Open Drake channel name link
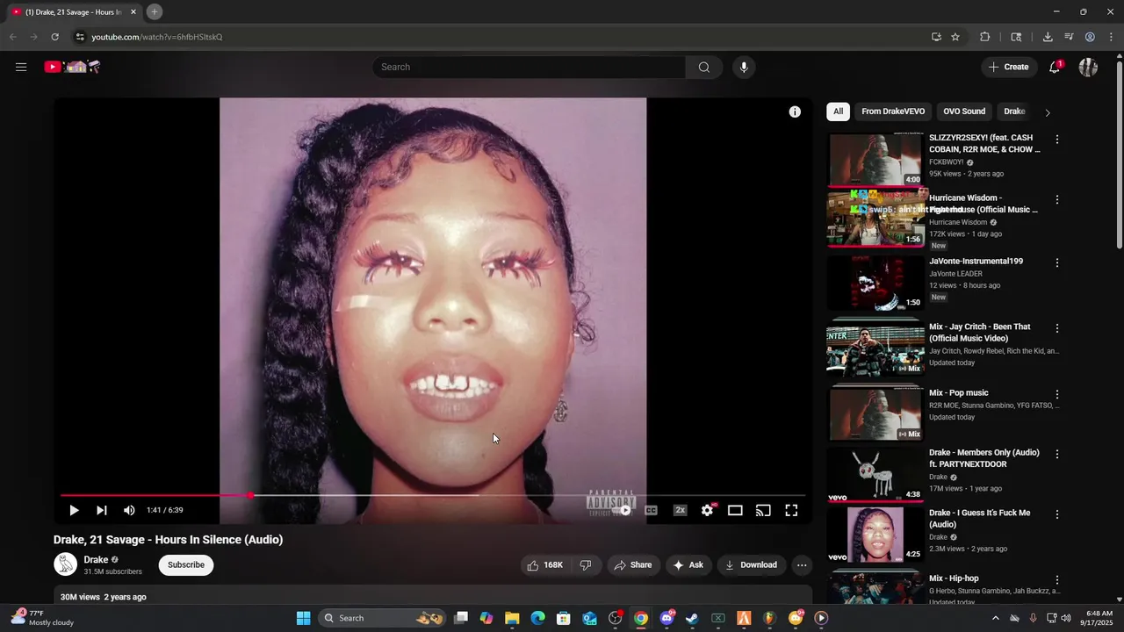The height and width of the screenshot is (632, 1124). click(x=96, y=560)
